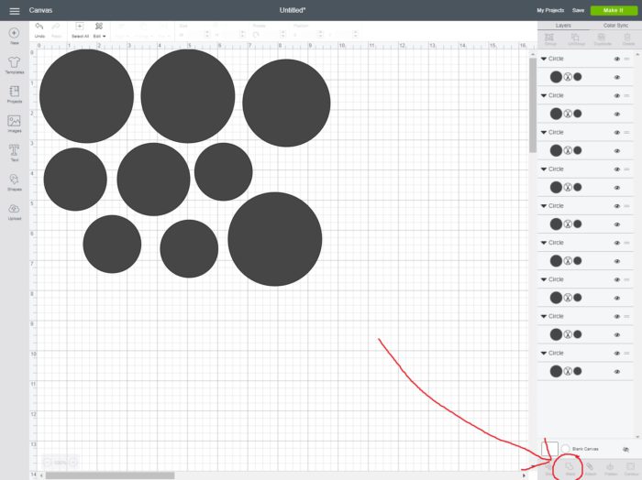Screen dimensions: 642x480
Task: Click the Blank Canvas color swatch
Action: (x=549, y=449)
